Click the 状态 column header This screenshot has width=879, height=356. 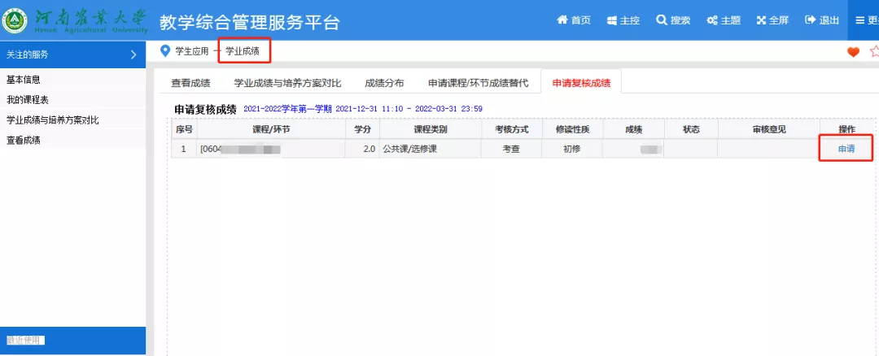(691, 129)
